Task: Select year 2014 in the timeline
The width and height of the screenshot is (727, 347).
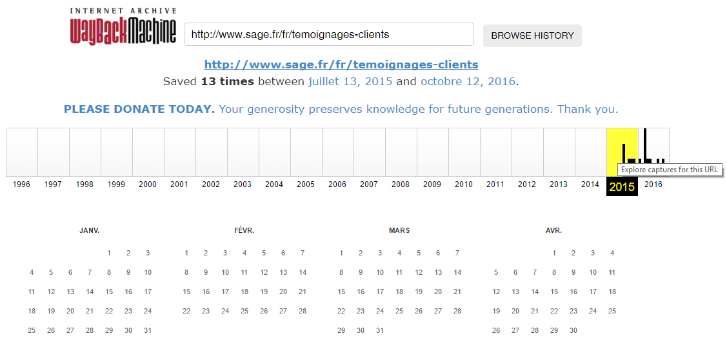Action: pyautogui.click(x=590, y=184)
